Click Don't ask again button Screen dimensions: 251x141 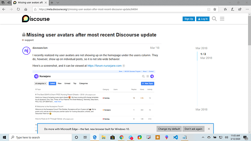click(194, 129)
